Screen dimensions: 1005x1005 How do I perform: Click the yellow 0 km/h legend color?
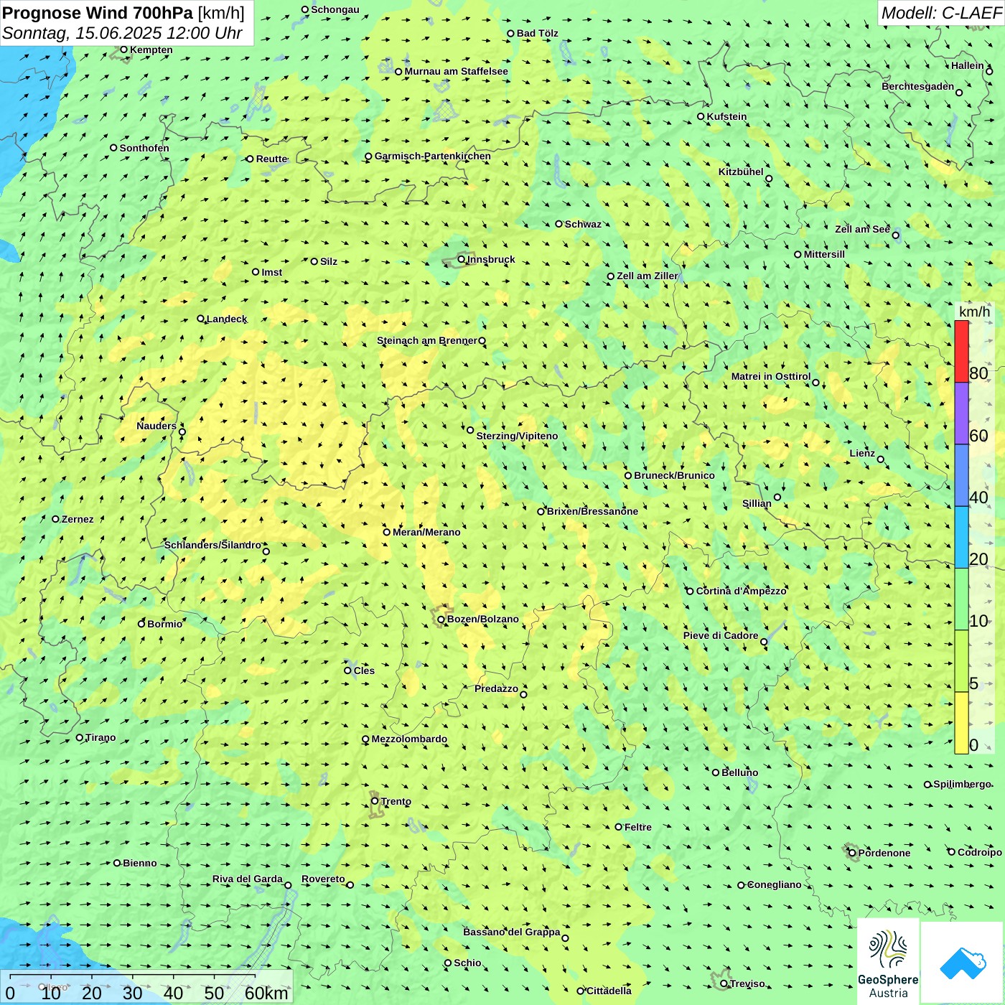961,723
